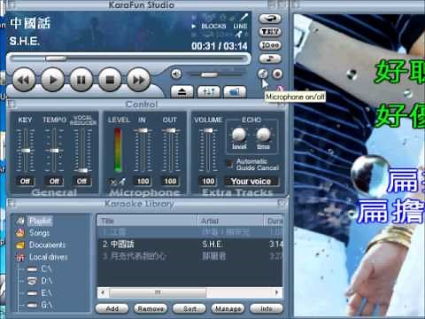This screenshot has height=319, width=425.
Task: Sort the list by the Title column header
Action: point(147,221)
